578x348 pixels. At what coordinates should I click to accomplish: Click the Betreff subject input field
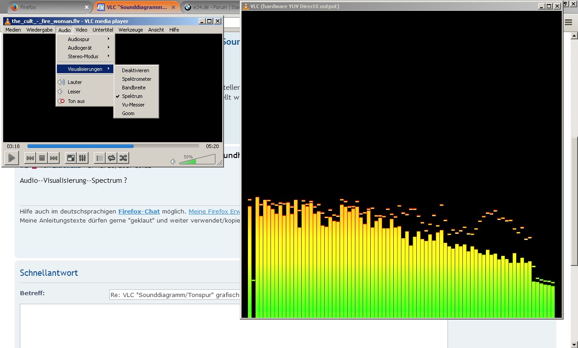pyautogui.click(x=174, y=295)
